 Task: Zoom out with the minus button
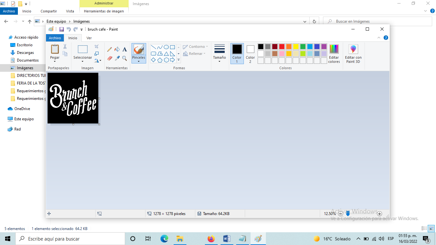pyautogui.click(x=341, y=214)
